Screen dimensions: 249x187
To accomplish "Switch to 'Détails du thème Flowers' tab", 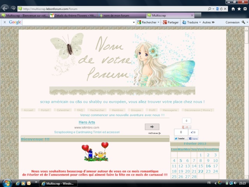I will tap(73, 16).
